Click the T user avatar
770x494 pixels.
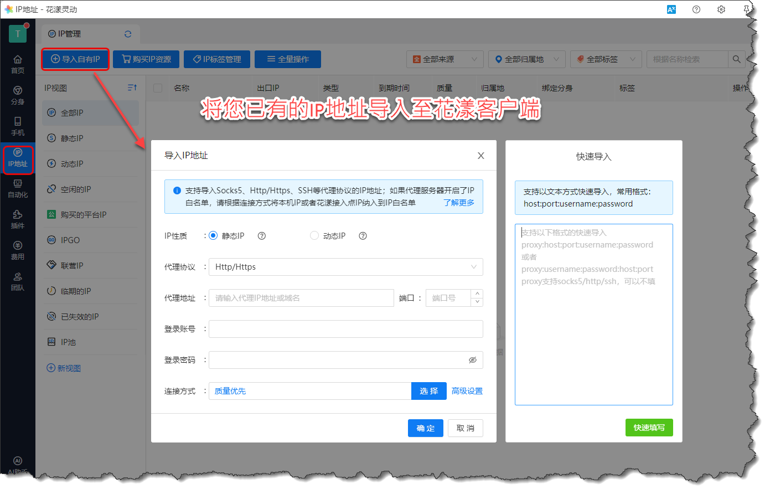[x=18, y=34]
